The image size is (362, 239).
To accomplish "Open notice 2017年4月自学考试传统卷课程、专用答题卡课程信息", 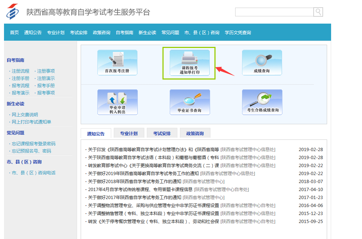I will pyautogui.click(x=140, y=189).
